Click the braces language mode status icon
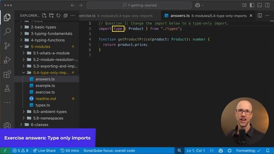This screenshot has height=154, width=274. 212,151
